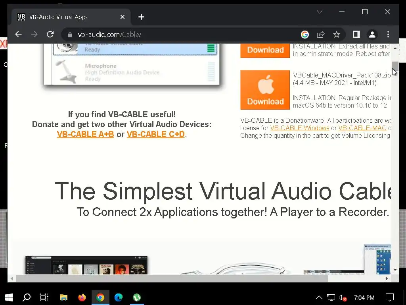Open the Chrome side panel
The height and width of the screenshot is (305, 406).
pos(356,34)
